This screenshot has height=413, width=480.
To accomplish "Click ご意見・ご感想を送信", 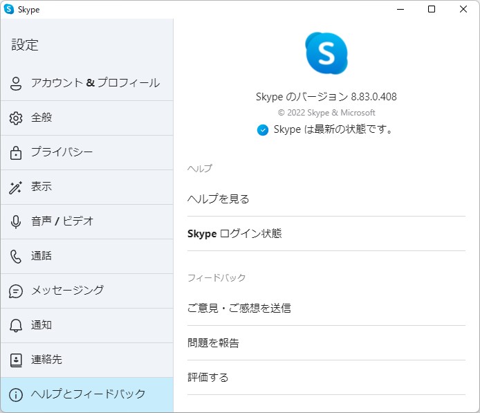I will [x=326, y=309].
